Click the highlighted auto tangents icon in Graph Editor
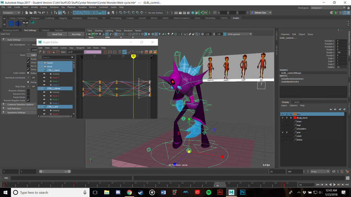Viewport: 351px width, 197px height. pos(124,52)
